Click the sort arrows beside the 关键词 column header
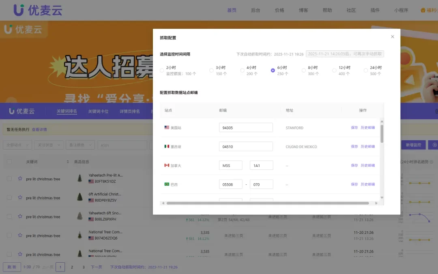The image size is (438, 274). coord(68,162)
